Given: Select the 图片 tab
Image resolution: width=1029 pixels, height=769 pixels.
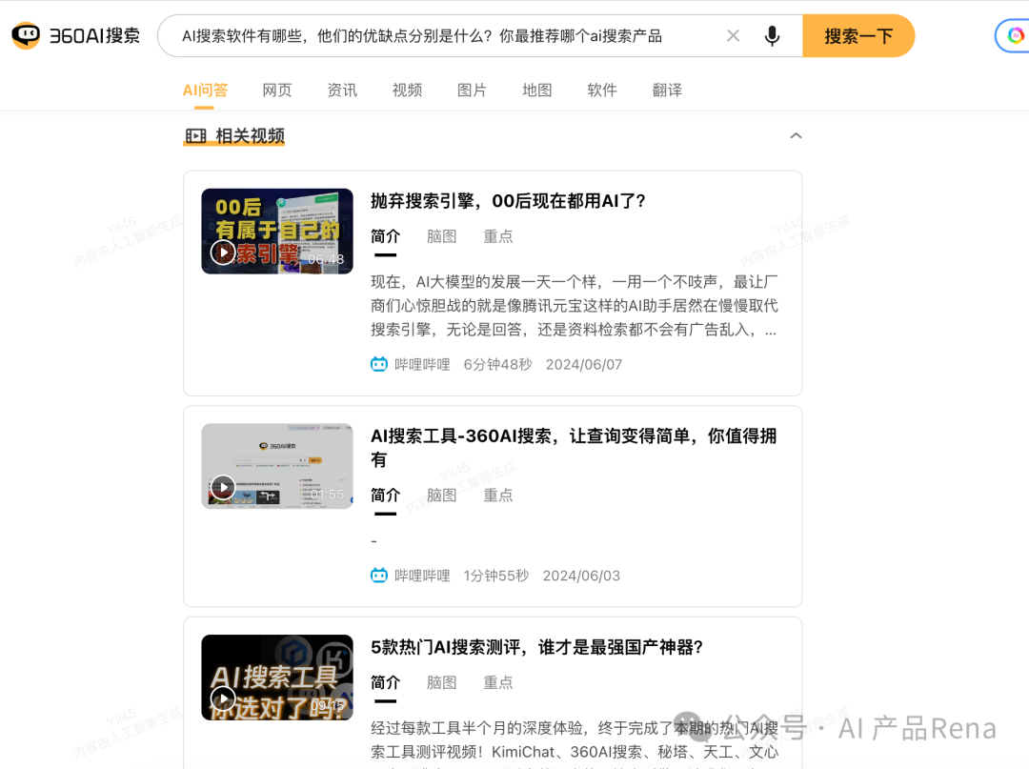Looking at the screenshot, I should [x=472, y=90].
